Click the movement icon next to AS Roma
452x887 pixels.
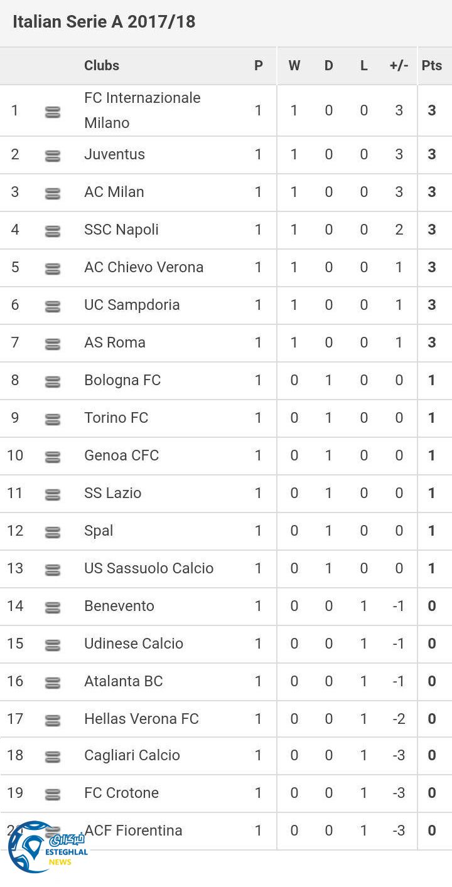point(53,344)
